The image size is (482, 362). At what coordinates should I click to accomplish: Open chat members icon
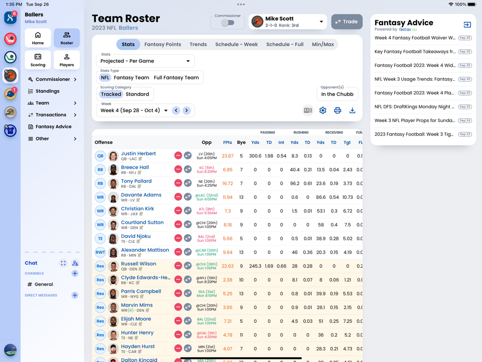tap(75, 263)
